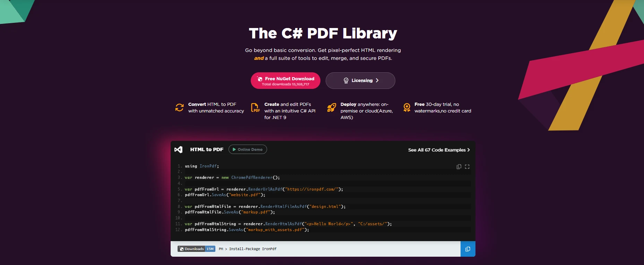Click chevron after See All 67 Code Examples
The image size is (644, 265).
(x=469, y=150)
